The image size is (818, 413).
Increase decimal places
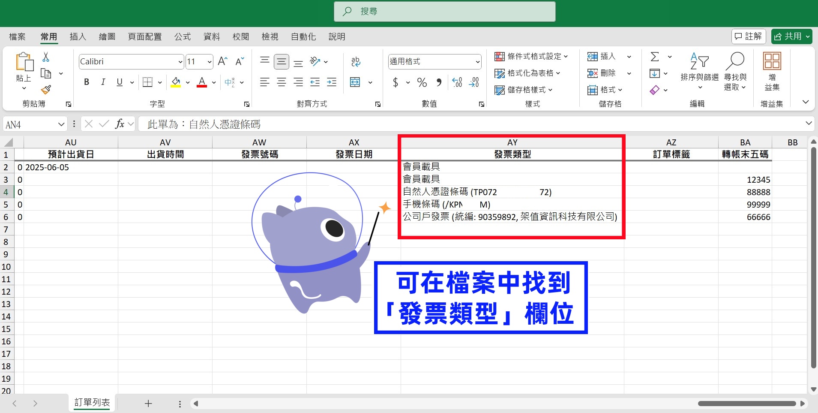[457, 82]
